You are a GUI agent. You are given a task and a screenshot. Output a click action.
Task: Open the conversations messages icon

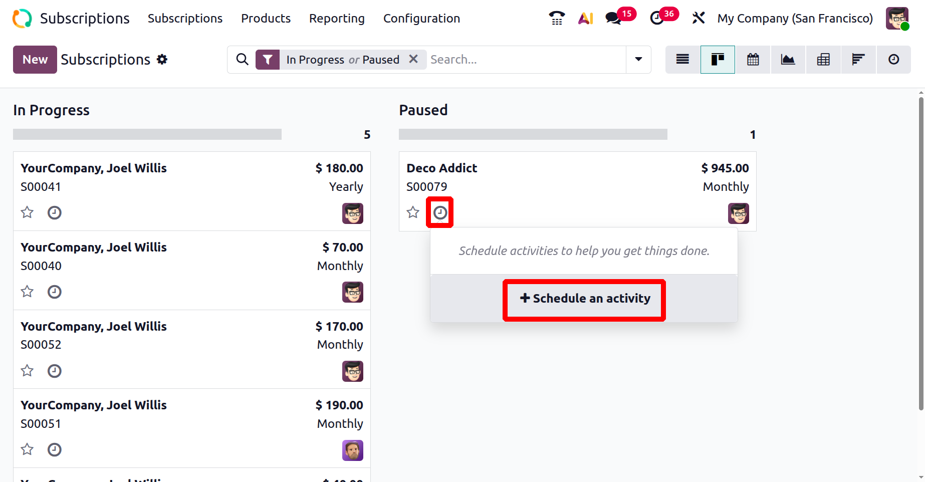pyautogui.click(x=613, y=19)
